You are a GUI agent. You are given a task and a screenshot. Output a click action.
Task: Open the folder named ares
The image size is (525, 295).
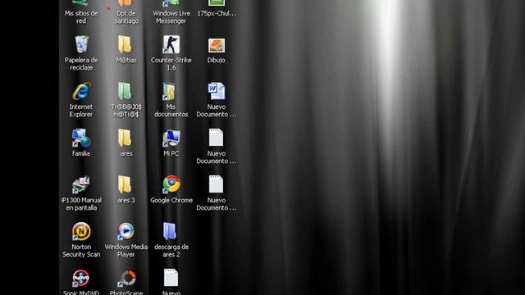click(x=125, y=138)
